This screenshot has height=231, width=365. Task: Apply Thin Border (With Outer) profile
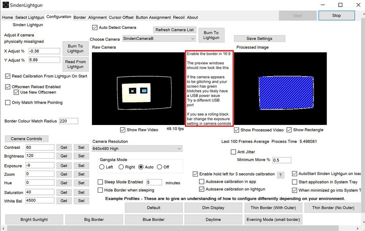(273, 208)
